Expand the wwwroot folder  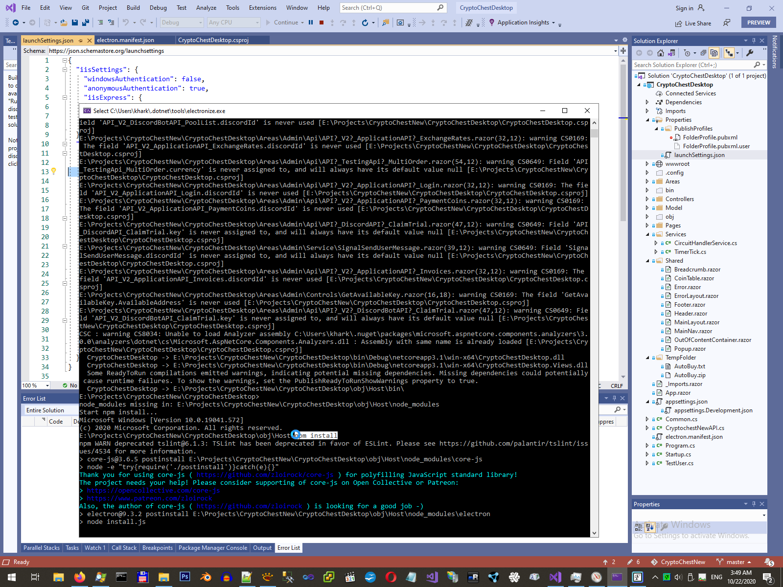pyautogui.click(x=647, y=164)
